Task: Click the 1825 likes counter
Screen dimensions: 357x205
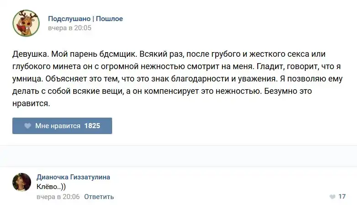Action: coord(92,126)
